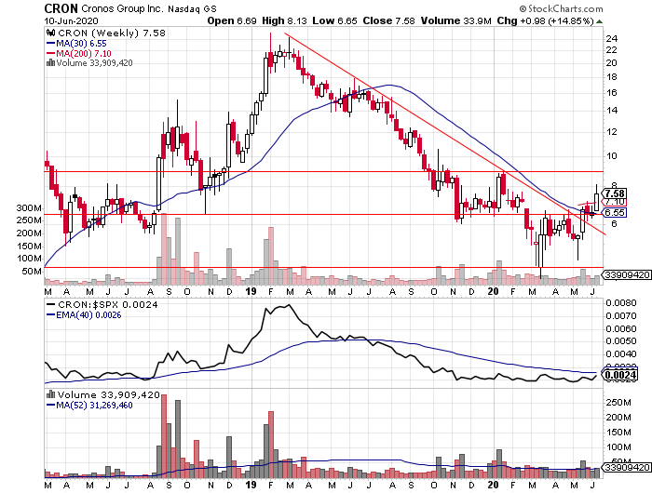The width and height of the screenshot is (652, 493).
Task: Click the volume bars icon in price panel legend
Action: click(51, 63)
